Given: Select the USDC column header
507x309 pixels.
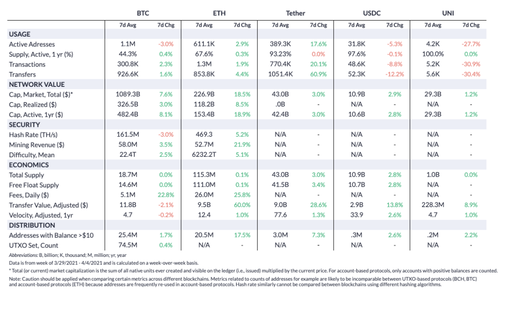Looking at the screenshot, I should pos(372,13).
